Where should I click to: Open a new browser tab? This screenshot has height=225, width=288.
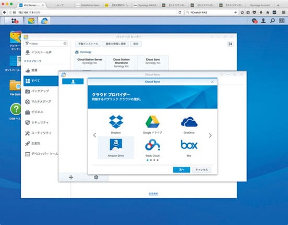[x=278, y=5]
